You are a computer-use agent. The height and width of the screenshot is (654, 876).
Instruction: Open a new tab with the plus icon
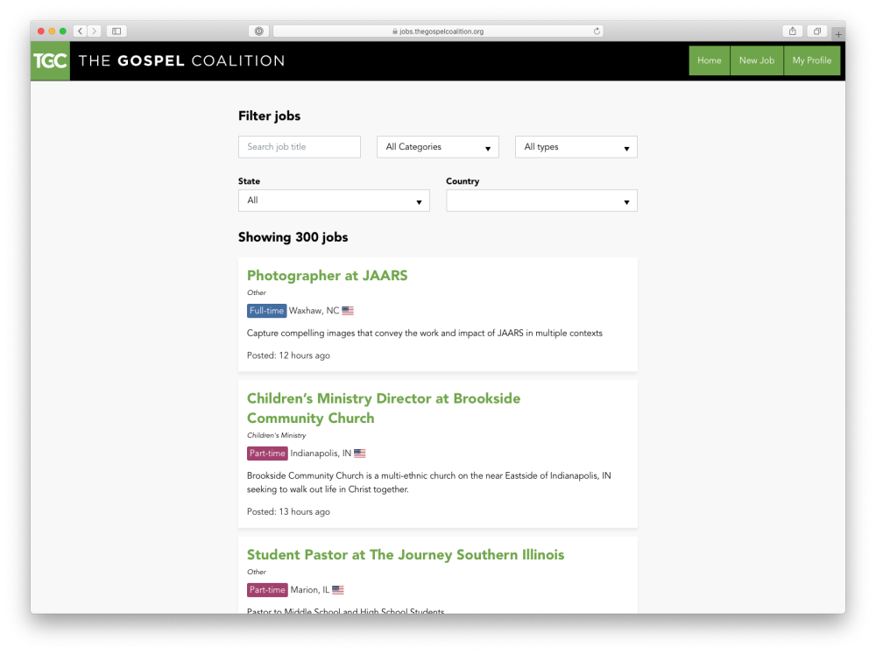click(x=838, y=31)
